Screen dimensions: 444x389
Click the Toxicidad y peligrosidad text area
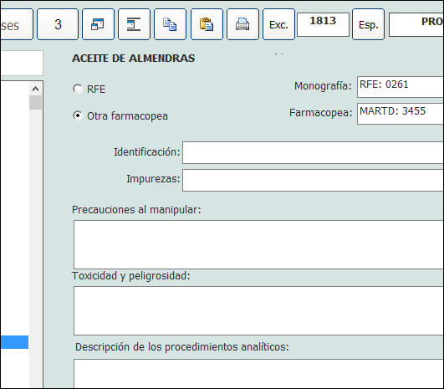pos(258,310)
